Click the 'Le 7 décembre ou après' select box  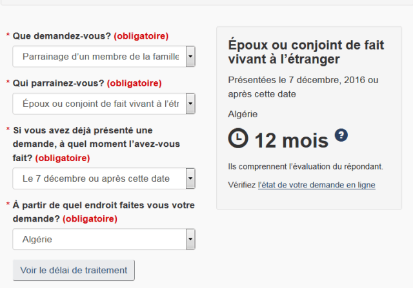[x=104, y=178]
